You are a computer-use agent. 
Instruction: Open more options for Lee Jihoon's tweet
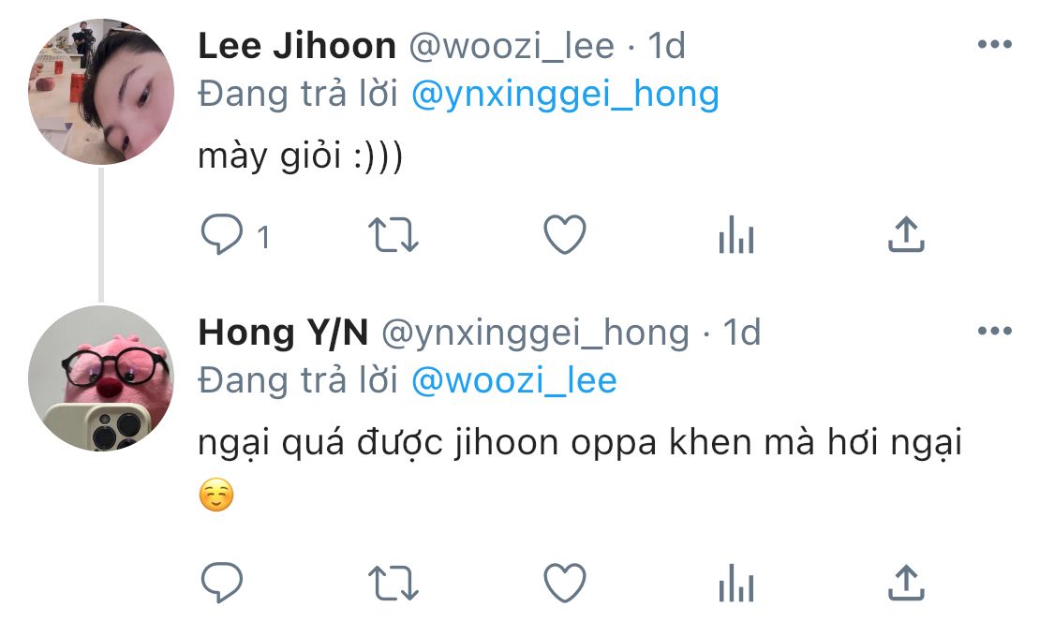[x=995, y=44]
